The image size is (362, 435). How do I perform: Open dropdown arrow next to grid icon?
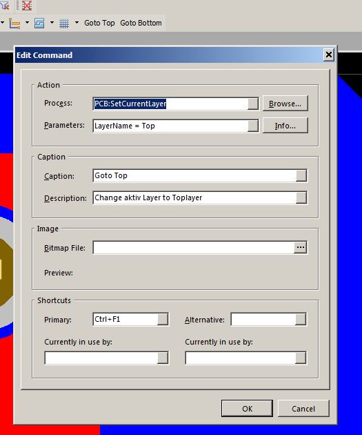click(x=77, y=23)
